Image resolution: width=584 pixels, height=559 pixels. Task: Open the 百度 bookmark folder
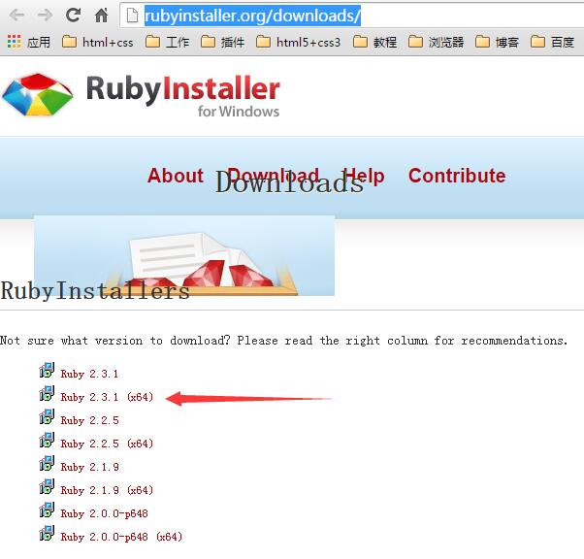552,42
